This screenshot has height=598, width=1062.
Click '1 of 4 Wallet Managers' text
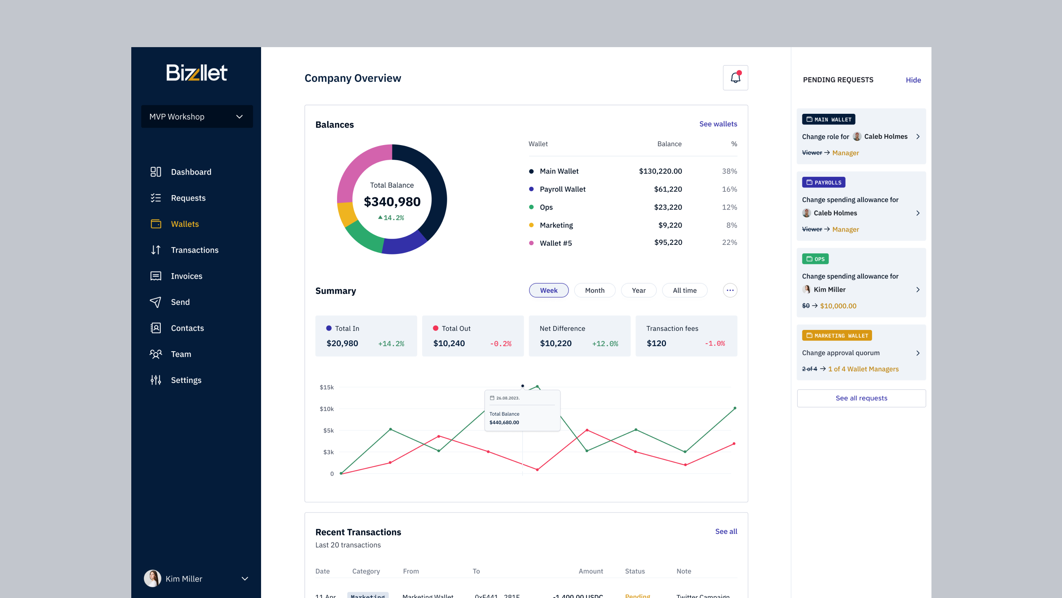click(863, 369)
